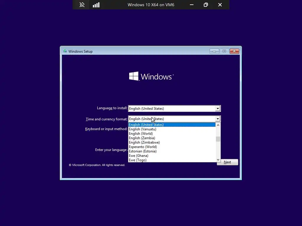302x226 pixels.
Task: Close the Windows Setup dialog
Action: [234, 51]
